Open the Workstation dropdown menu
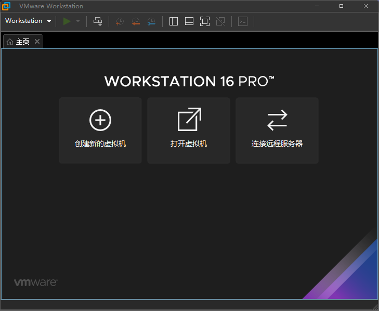 pyautogui.click(x=28, y=21)
